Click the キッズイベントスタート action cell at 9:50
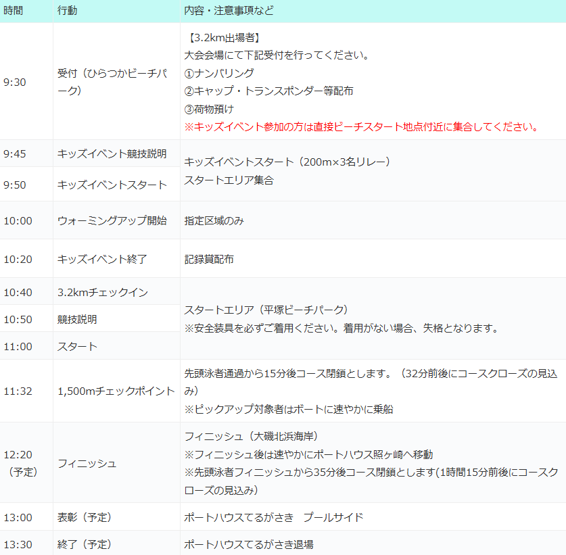Viewport: 566px width, 555px height. pos(112,185)
